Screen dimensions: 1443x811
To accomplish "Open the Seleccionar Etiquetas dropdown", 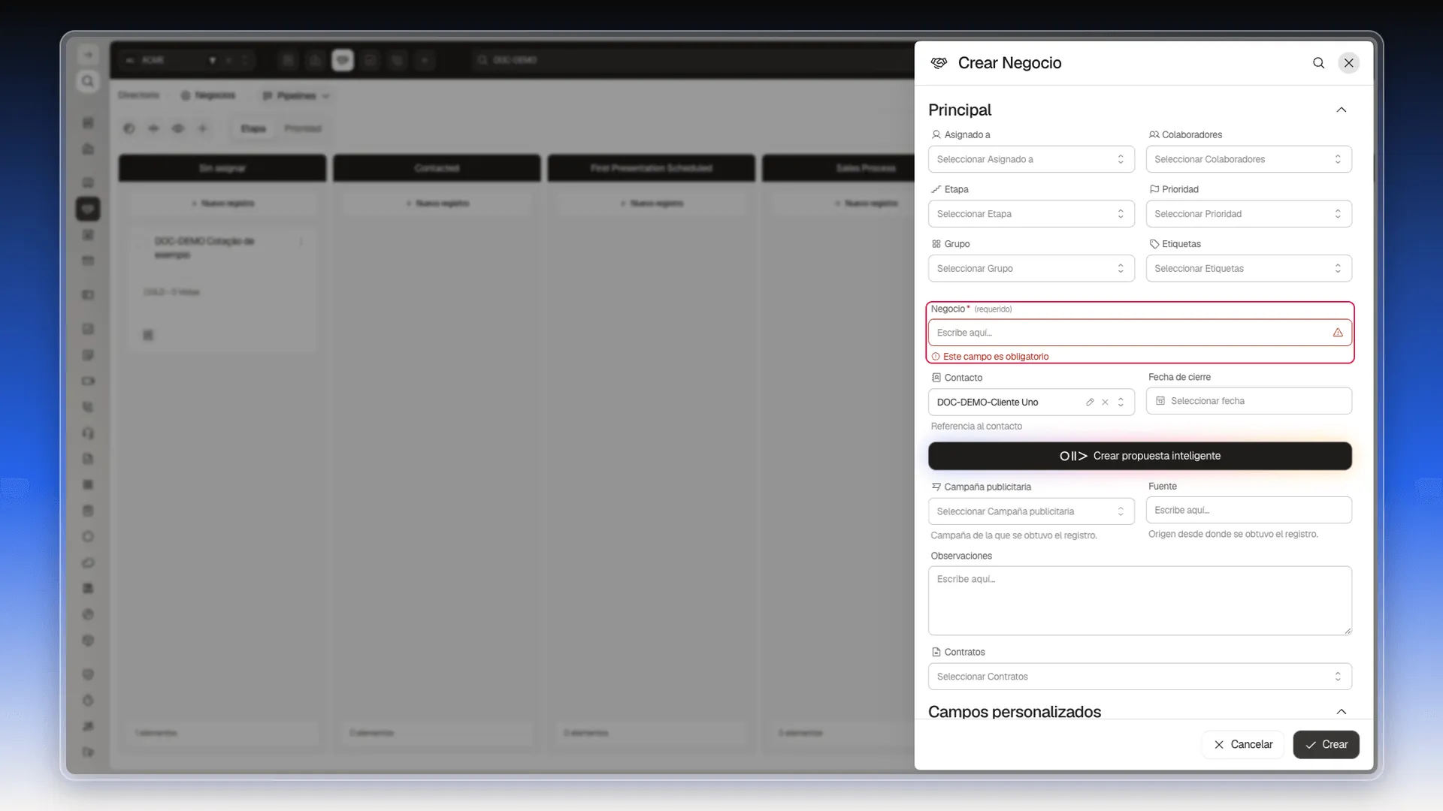I will click(1249, 269).
